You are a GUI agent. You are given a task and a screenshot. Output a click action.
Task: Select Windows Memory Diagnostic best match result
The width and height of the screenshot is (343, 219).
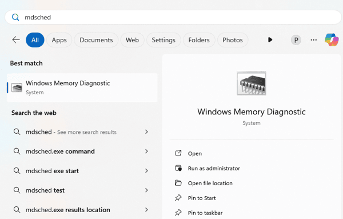tap(82, 87)
